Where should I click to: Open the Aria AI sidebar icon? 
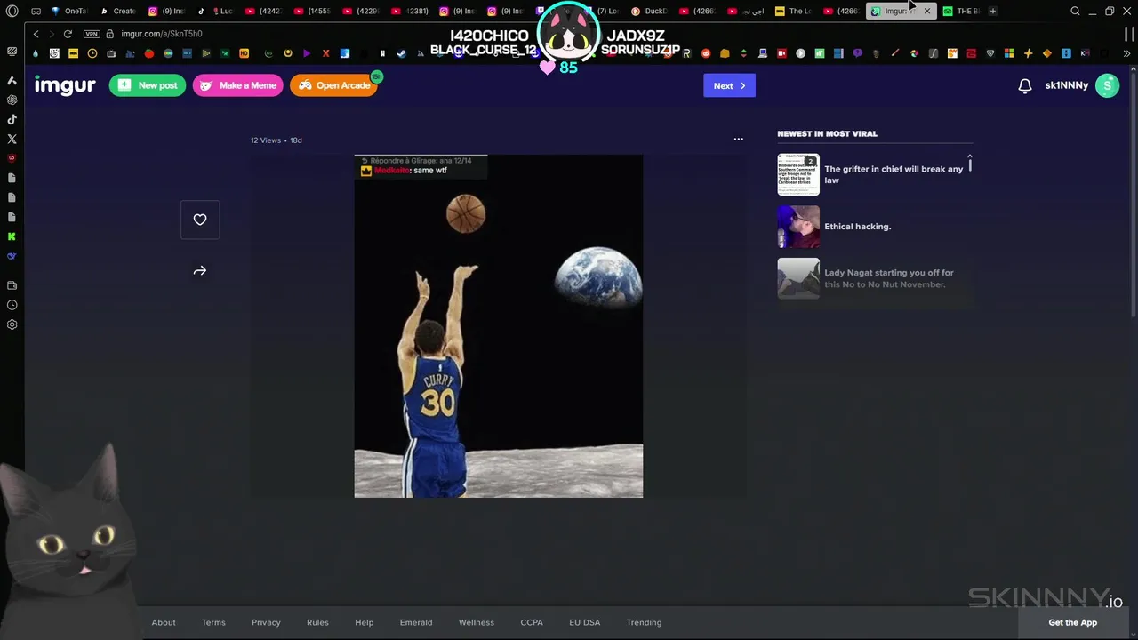(12, 80)
